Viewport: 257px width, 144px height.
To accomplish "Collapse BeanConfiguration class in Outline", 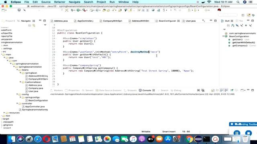I will [x=223, y=36].
